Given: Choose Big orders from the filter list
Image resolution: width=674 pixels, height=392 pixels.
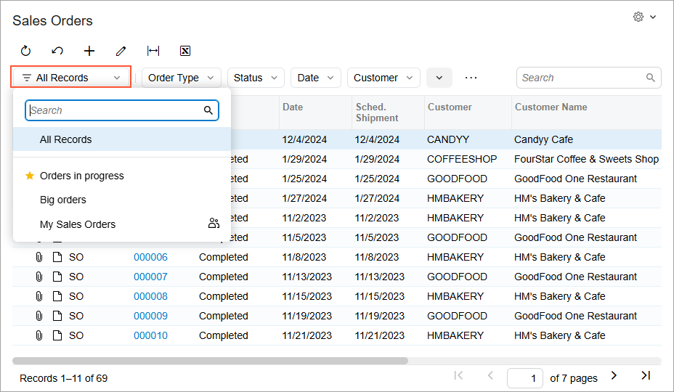Looking at the screenshot, I should 63,200.
